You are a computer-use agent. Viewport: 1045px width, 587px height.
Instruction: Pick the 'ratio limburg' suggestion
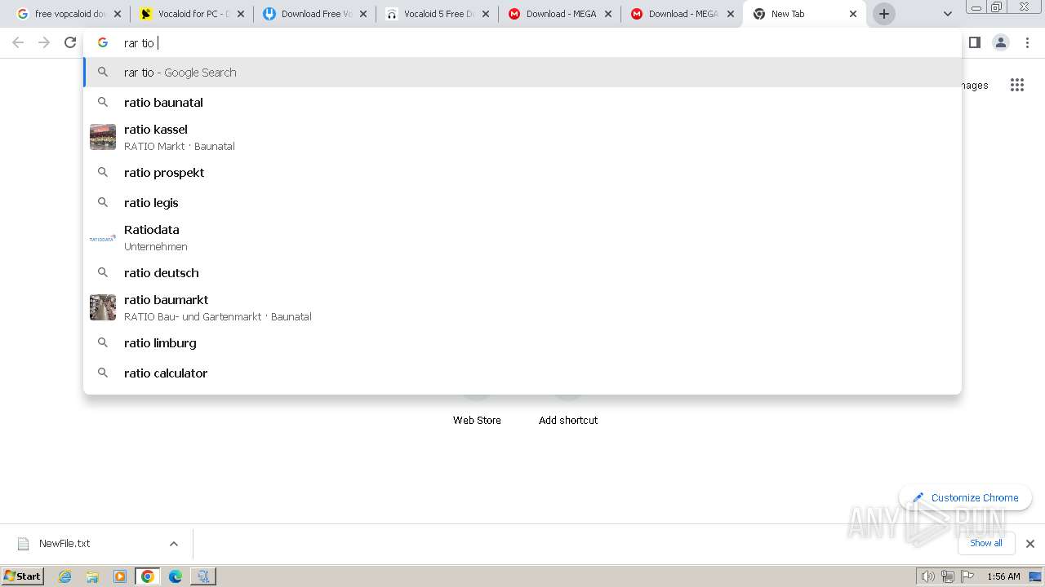522,343
